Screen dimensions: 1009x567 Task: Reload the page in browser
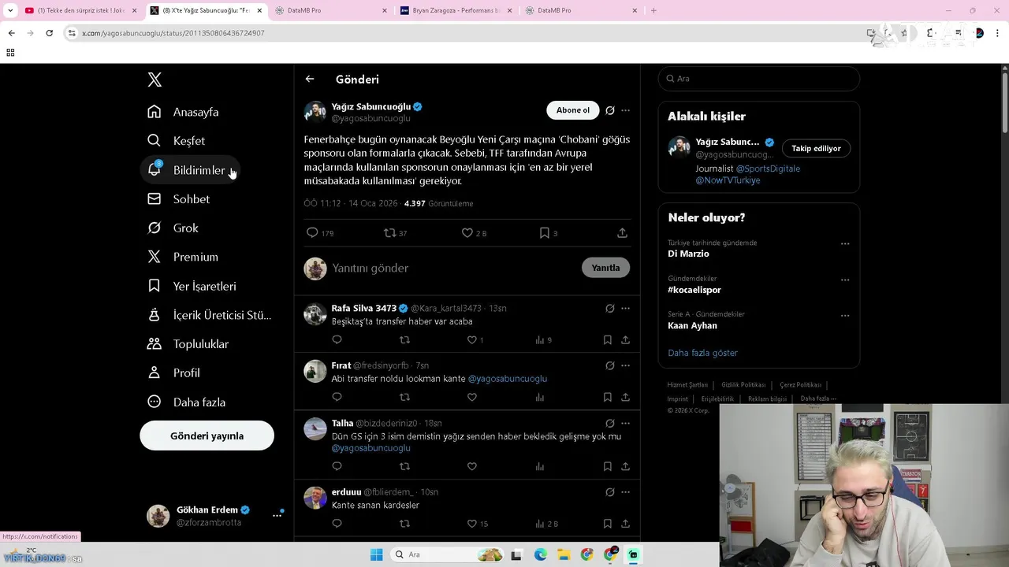[49, 33]
